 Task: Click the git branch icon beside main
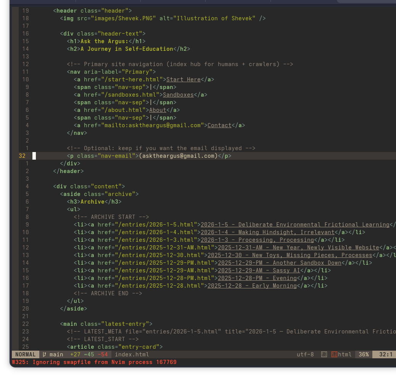[x=44, y=354]
